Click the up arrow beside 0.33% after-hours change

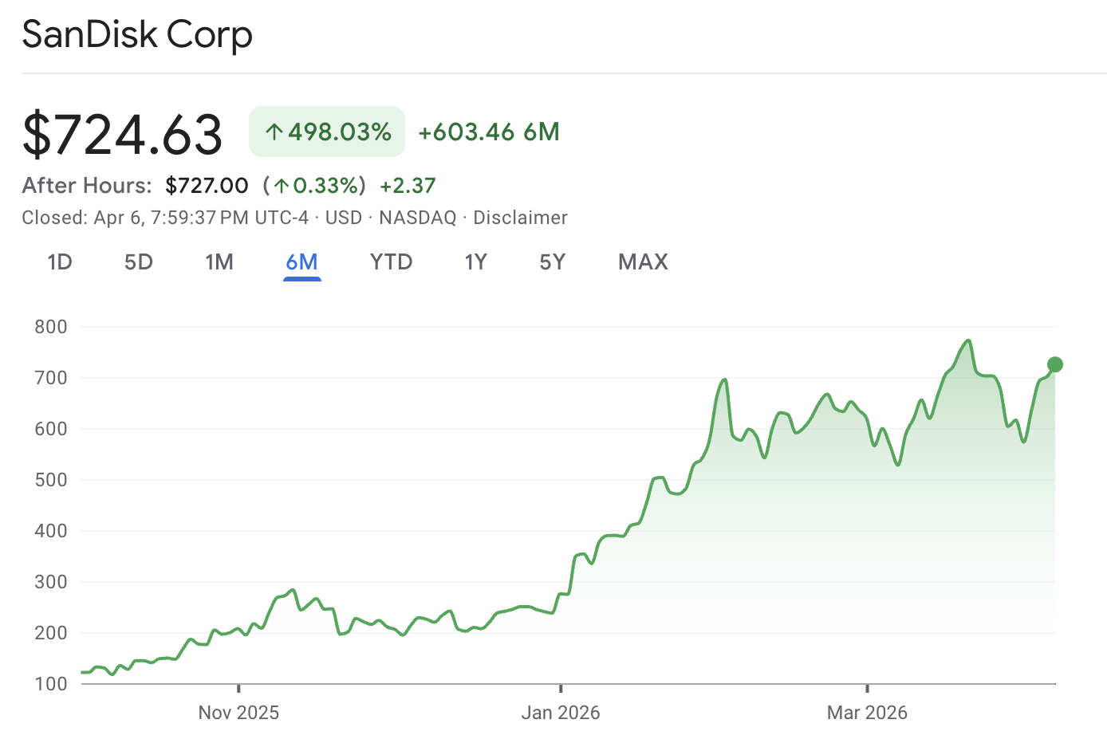point(281,185)
